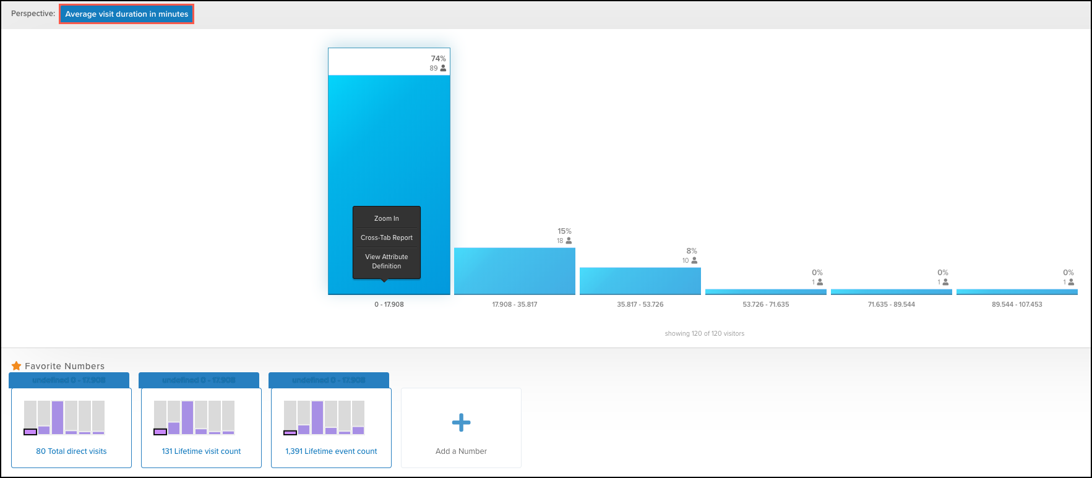Select the 17.908 - 35.817 histogram bar
This screenshot has height=478, width=1092.
point(515,271)
